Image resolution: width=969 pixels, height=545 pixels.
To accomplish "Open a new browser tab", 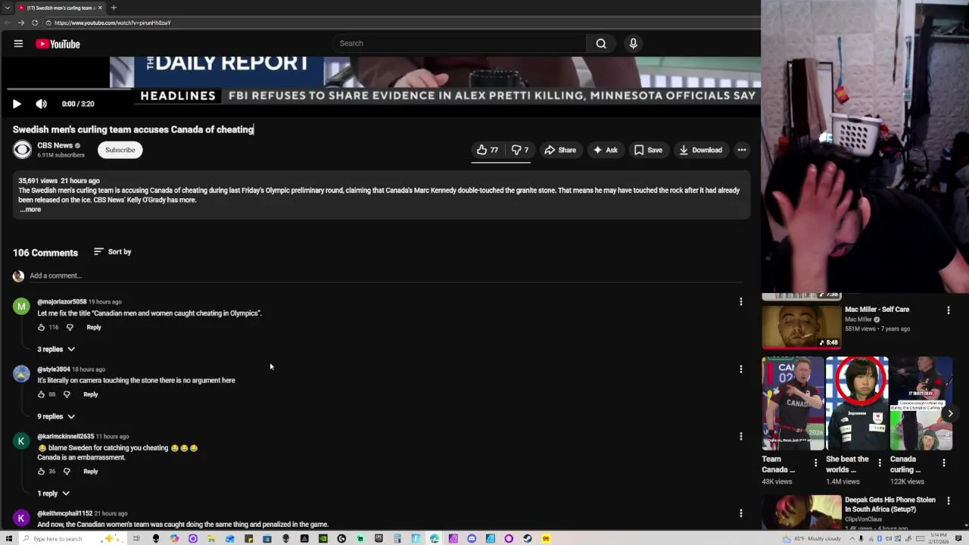I will (114, 8).
